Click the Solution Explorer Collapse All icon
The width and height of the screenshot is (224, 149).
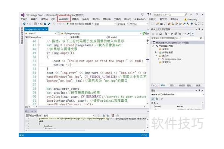tap(176, 34)
